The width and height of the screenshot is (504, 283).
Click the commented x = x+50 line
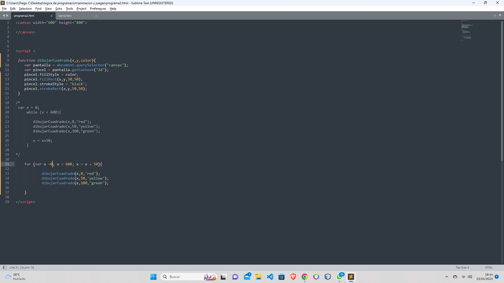43,140
